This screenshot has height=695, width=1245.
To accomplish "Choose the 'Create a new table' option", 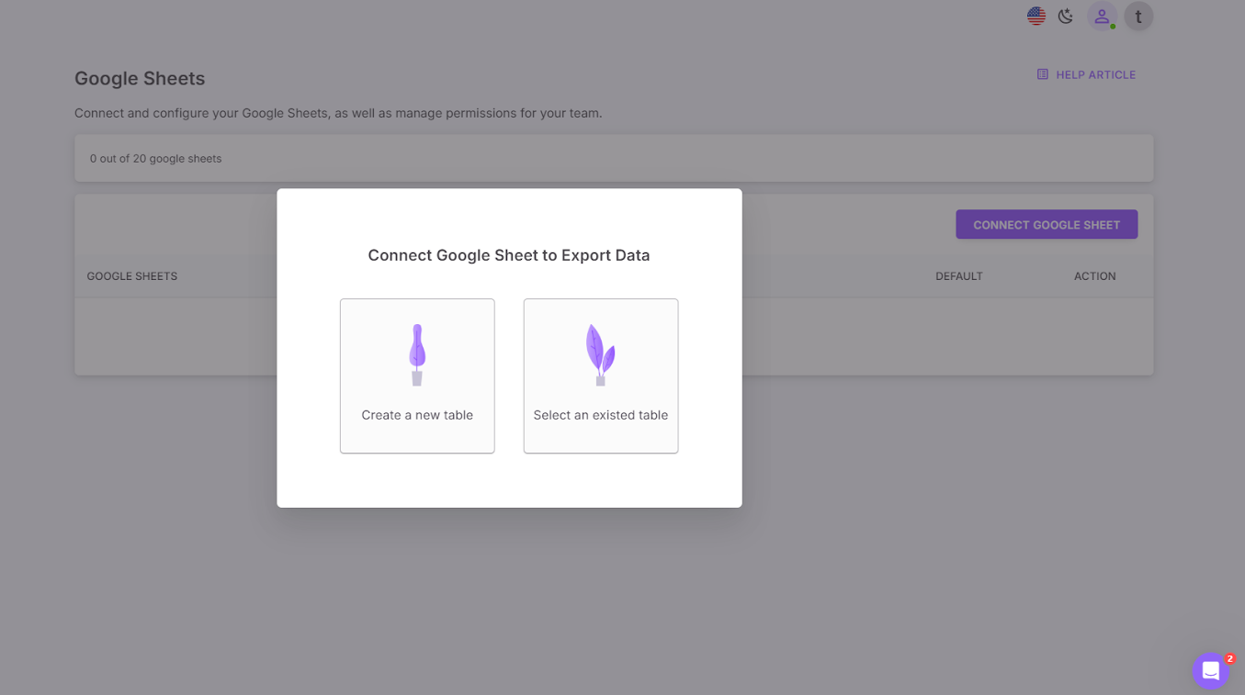I will point(417,376).
